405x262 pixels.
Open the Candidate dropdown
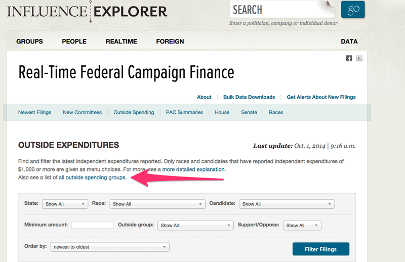(x=287, y=204)
